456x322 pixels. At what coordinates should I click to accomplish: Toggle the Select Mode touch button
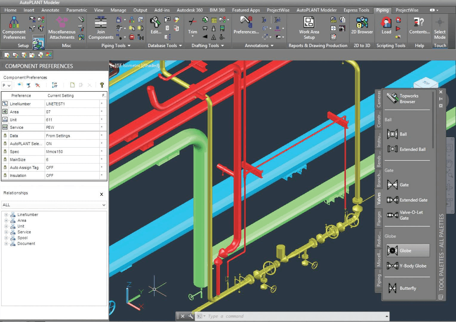[x=440, y=28]
